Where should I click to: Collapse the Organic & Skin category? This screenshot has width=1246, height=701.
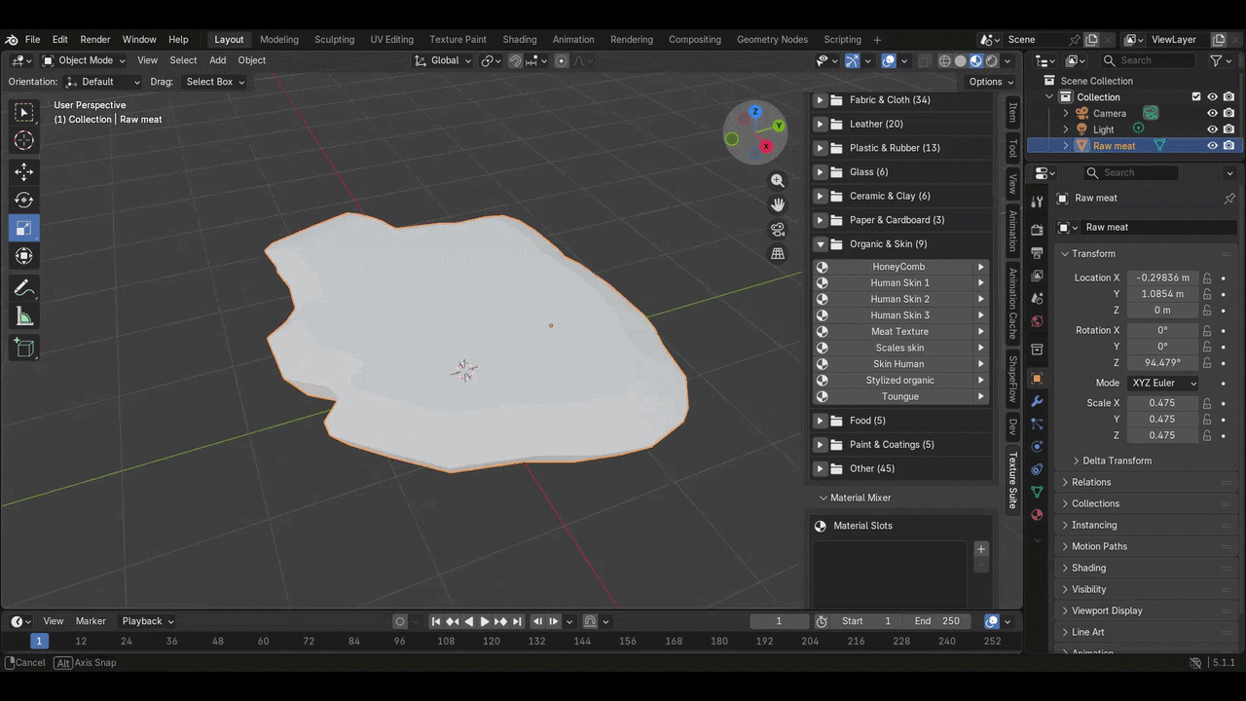(820, 244)
